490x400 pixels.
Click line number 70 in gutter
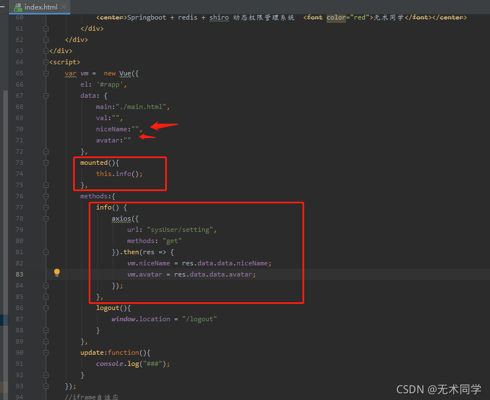tap(20, 129)
